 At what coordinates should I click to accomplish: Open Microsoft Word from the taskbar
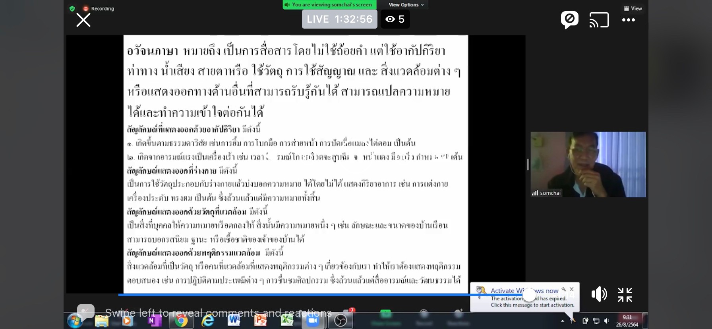point(234,320)
